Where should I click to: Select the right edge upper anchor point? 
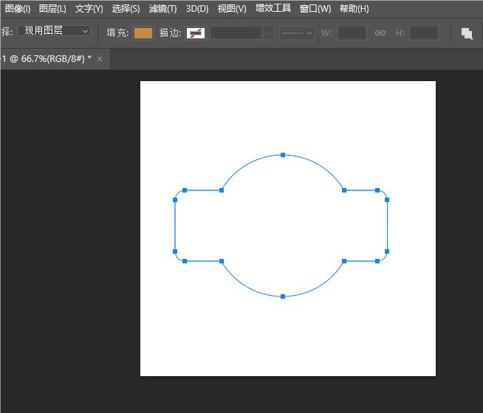pos(387,200)
